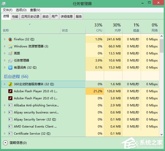Expand the 有道词典 (32 位) entry

pyautogui.click(x=5, y=67)
